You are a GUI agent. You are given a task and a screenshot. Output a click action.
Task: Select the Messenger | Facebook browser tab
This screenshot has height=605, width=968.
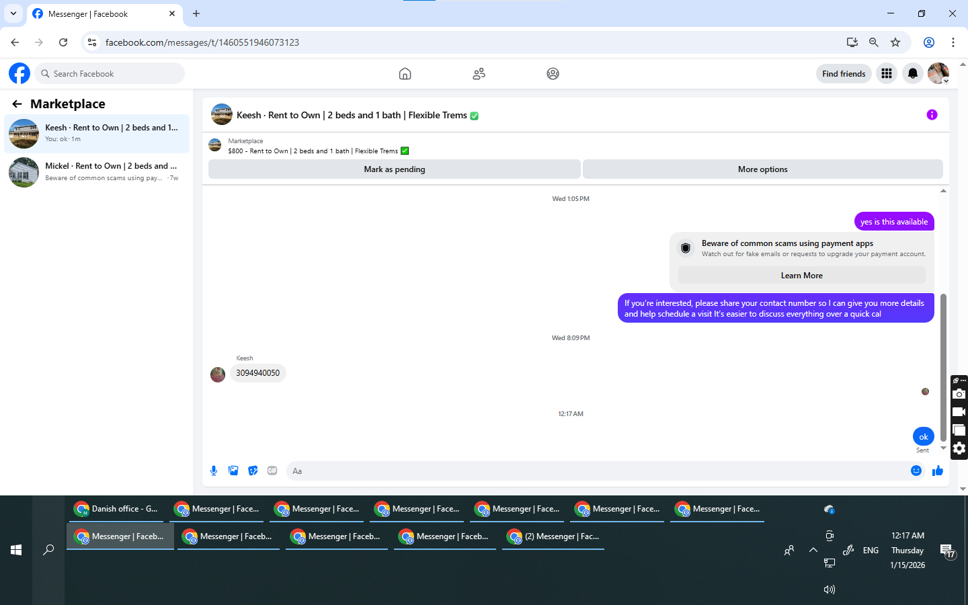pyautogui.click(x=104, y=13)
